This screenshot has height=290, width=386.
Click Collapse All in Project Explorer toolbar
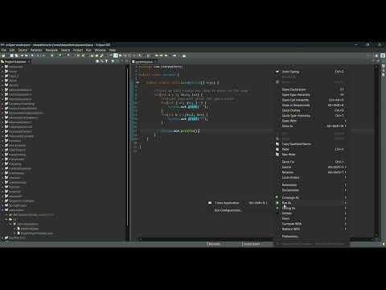point(97,61)
